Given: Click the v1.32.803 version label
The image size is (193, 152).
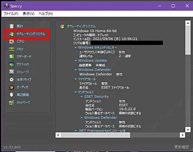Looking at the screenshot, I should click(12, 147).
